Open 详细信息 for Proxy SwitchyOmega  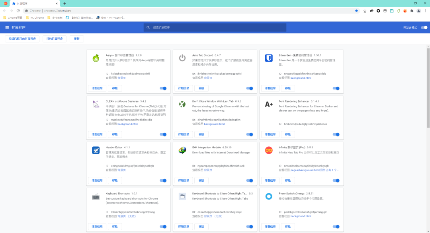coord(270,227)
